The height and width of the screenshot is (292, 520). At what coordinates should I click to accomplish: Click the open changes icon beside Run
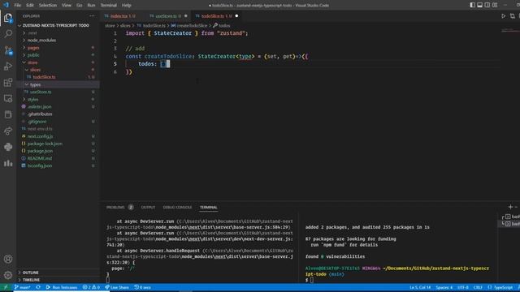pos(513,16)
